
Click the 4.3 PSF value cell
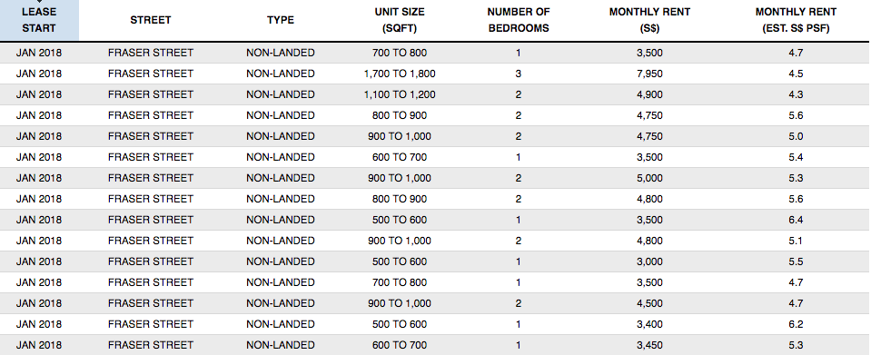click(x=796, y=95)
